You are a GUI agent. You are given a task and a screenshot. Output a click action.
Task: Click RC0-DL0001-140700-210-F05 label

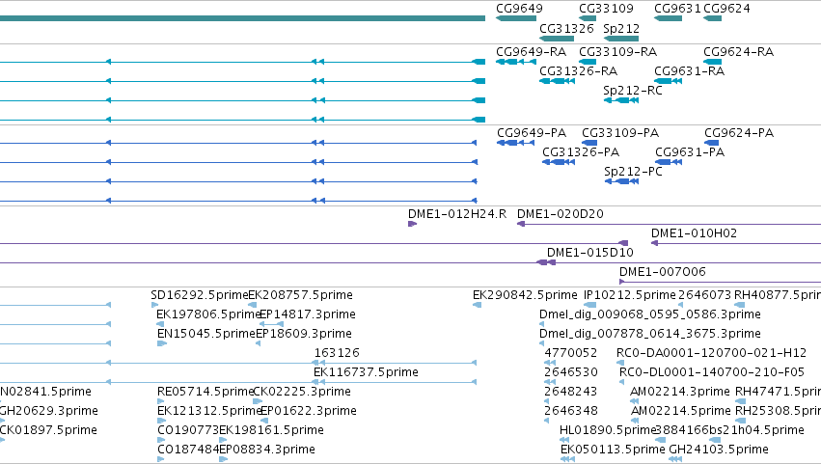[x=712, y=372]
